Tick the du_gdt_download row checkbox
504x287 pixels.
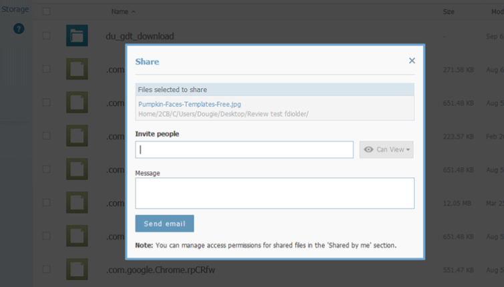coord(46,35)
